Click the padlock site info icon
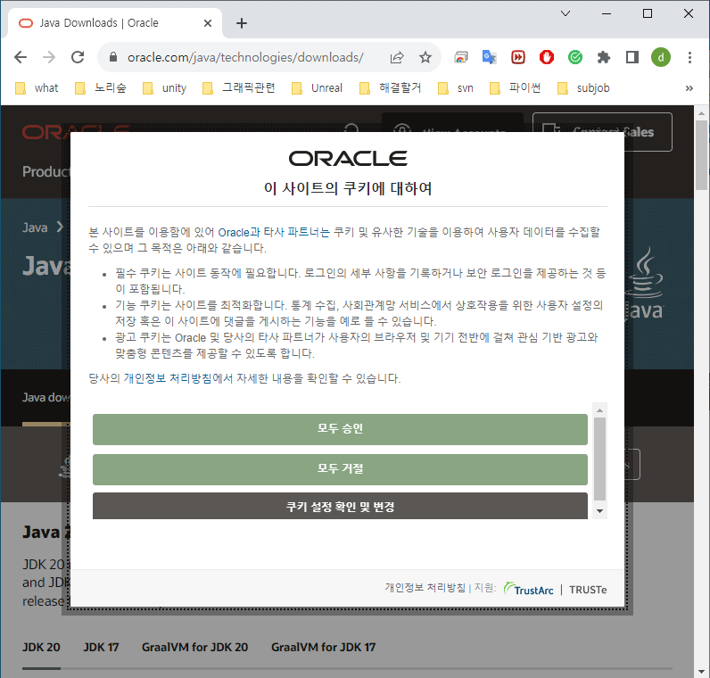 (x=113, y=57)
